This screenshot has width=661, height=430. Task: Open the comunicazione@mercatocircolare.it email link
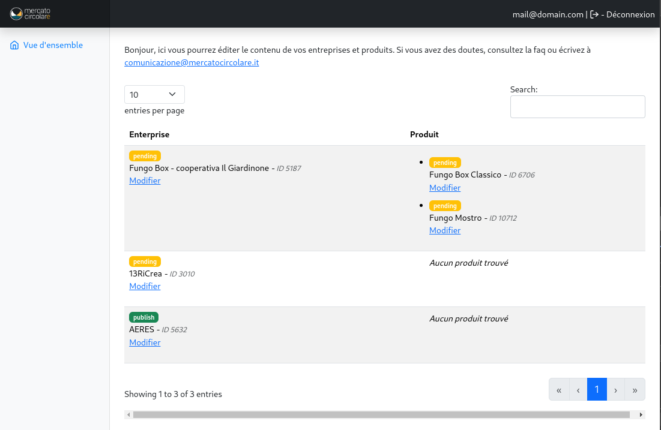pos(192,62)
